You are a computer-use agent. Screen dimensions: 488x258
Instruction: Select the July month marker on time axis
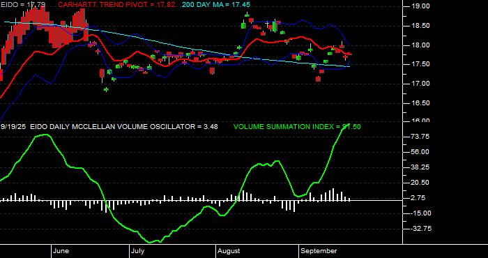point(137,251)
